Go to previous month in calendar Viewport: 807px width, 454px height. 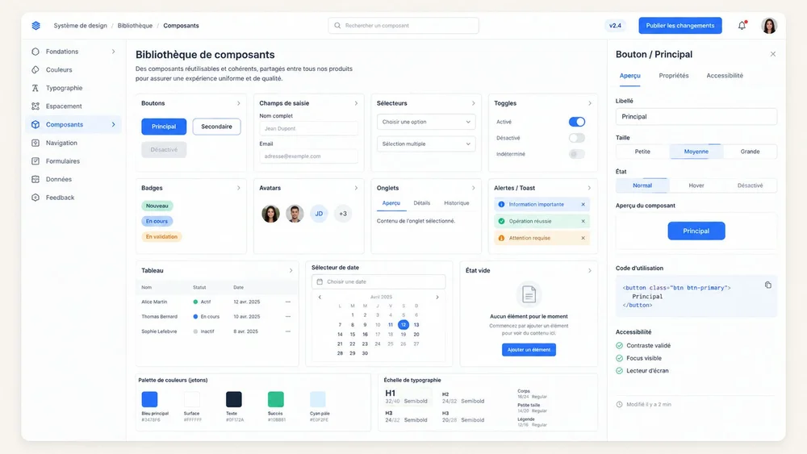point(320,298)
